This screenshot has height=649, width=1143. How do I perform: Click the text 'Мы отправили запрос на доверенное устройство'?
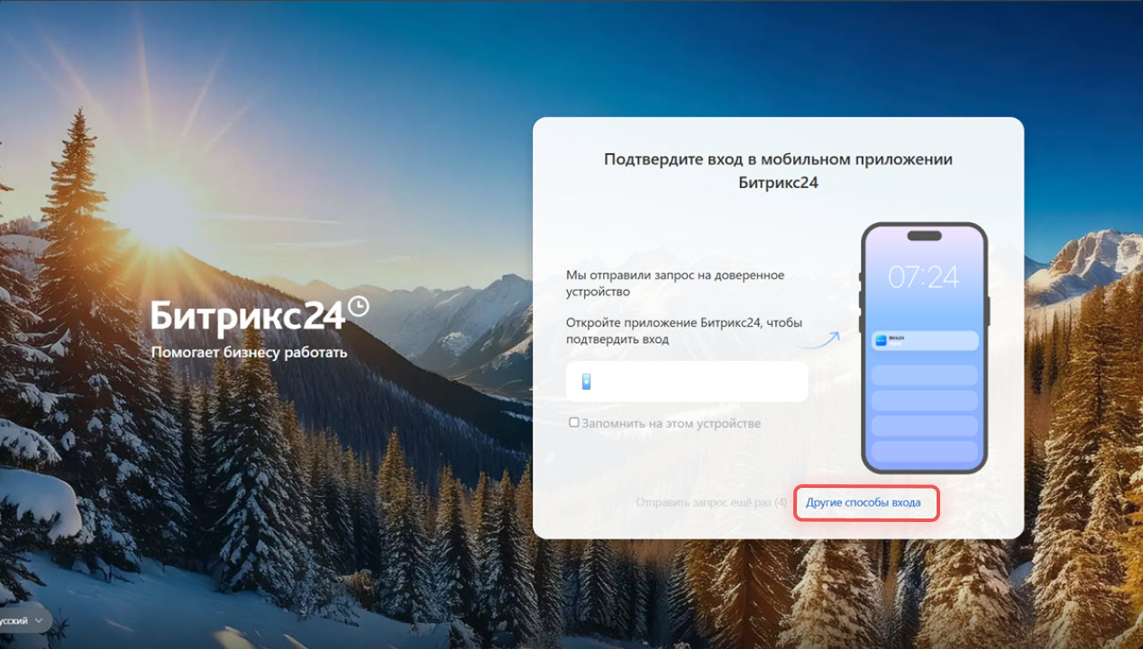tap(675, 283)
